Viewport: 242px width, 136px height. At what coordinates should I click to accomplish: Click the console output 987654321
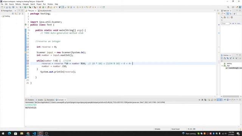click(31, 108)
